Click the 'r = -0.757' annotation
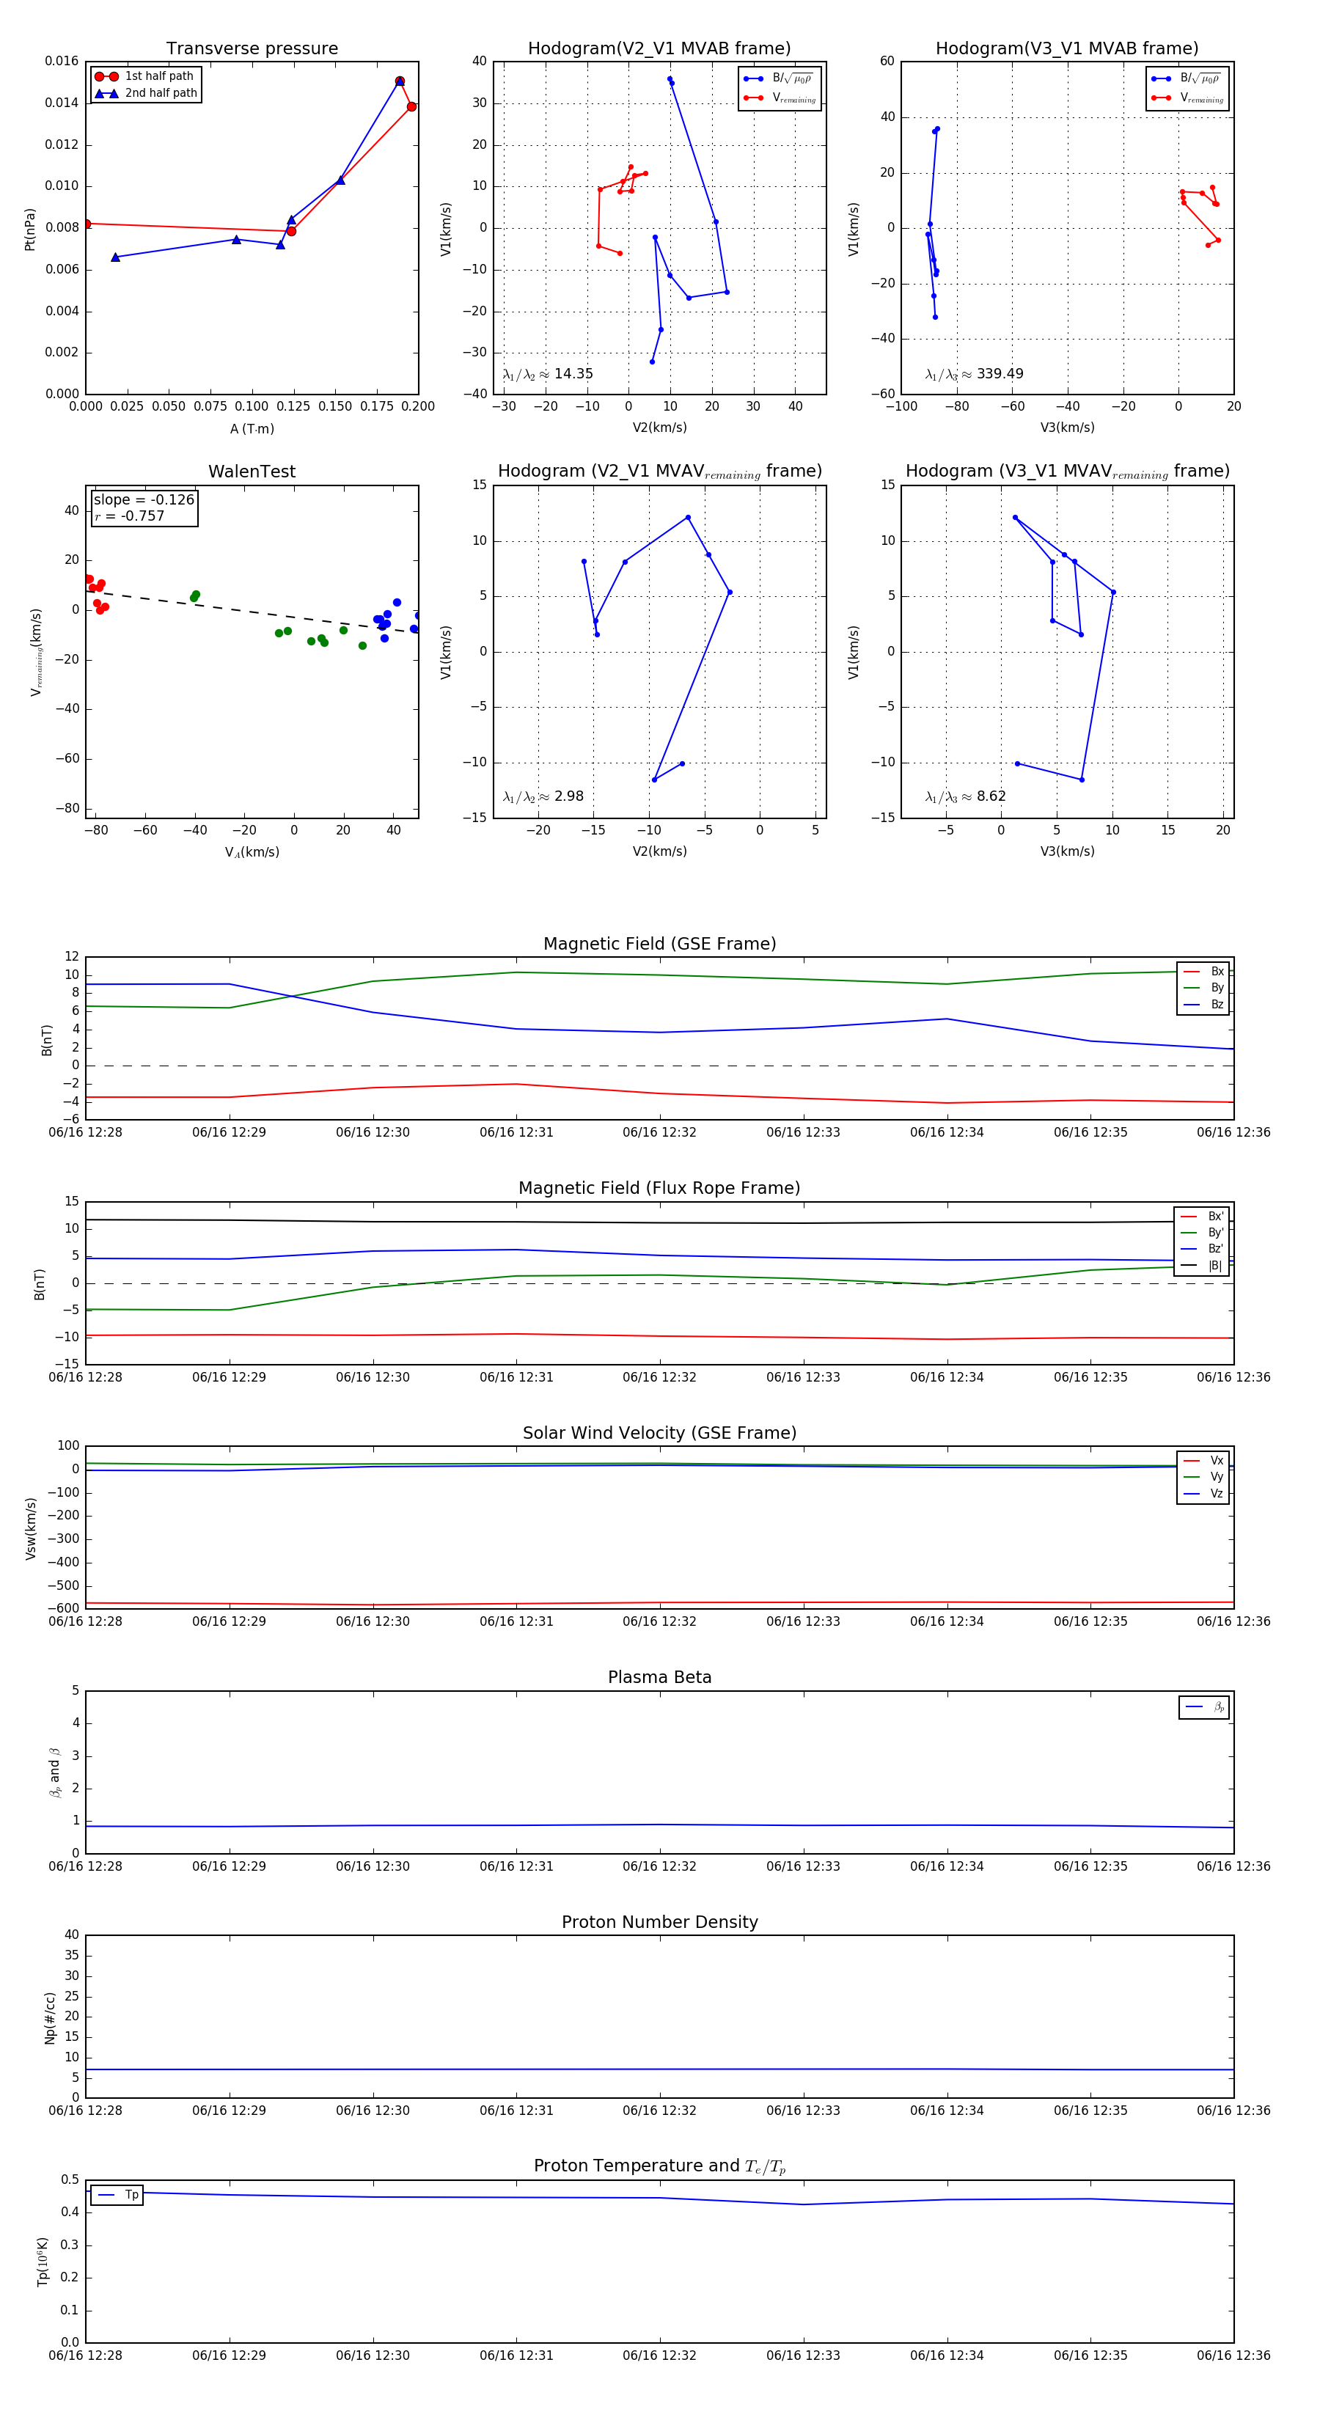 [x=129, y=516]
